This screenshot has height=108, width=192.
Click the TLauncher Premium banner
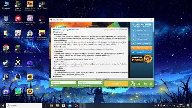tap(142, 59)
